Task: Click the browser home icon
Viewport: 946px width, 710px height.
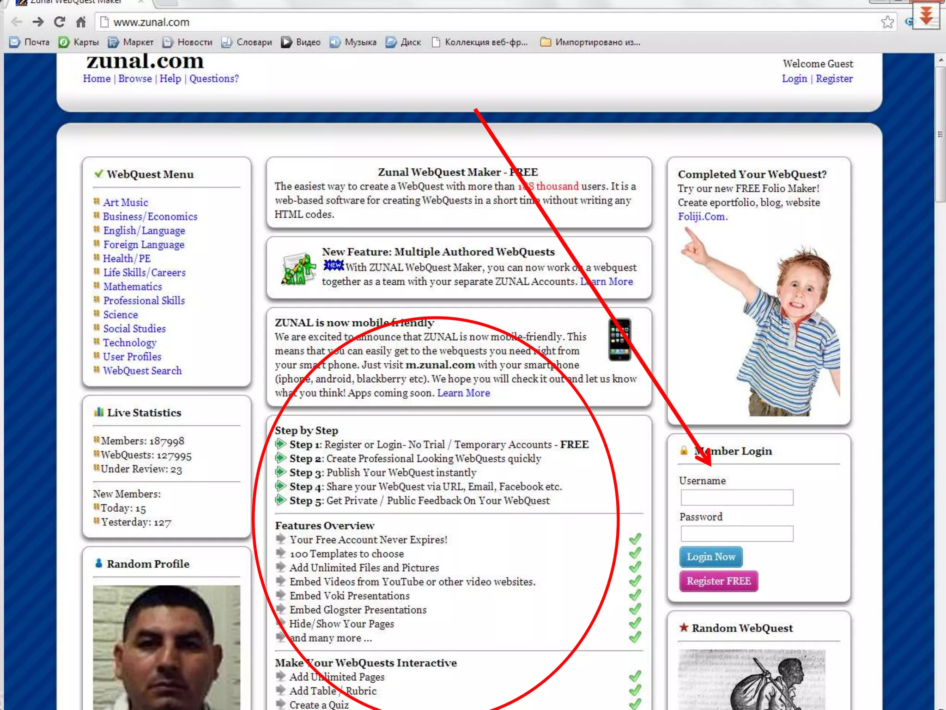Action: click(x=81, y=22)
